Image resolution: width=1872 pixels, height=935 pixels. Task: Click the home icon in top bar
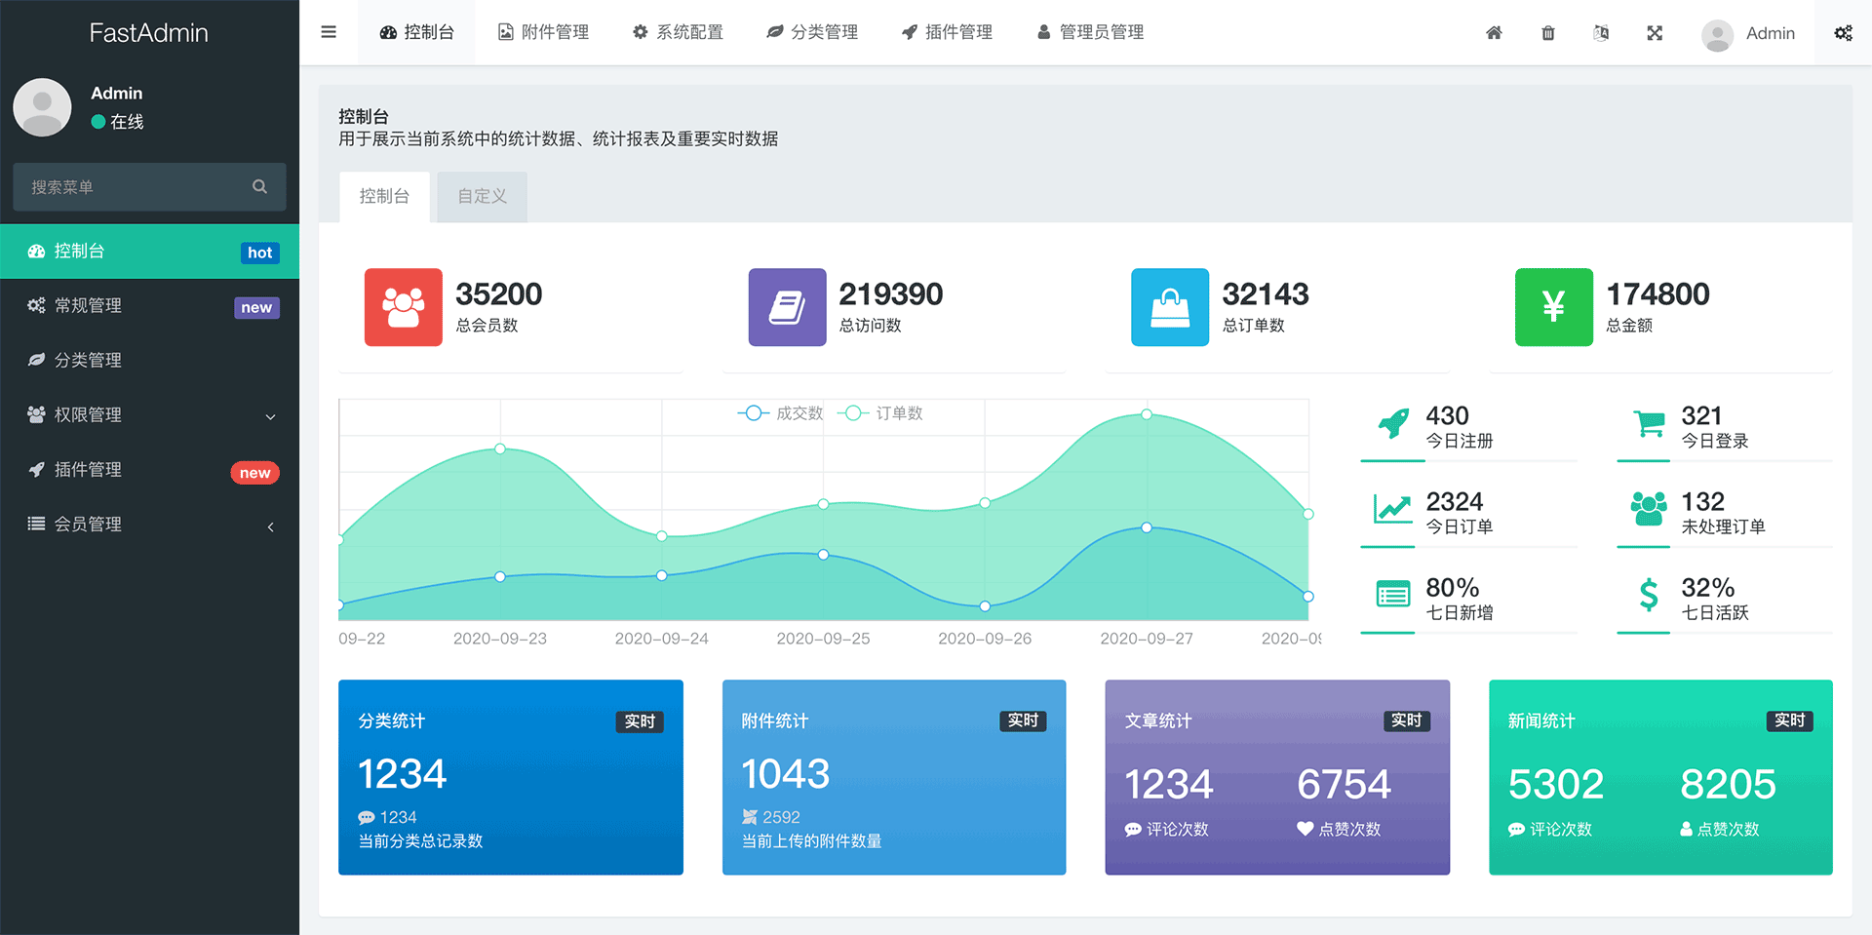[1494, 33]
